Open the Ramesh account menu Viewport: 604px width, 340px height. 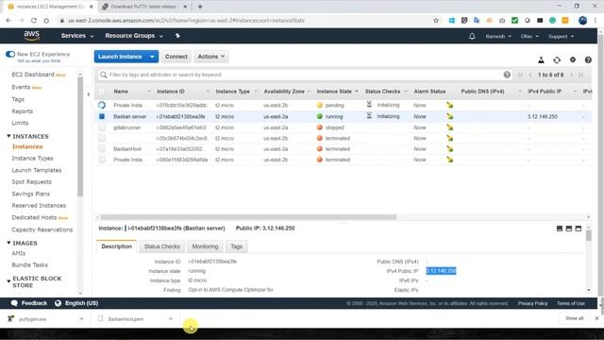498,36
